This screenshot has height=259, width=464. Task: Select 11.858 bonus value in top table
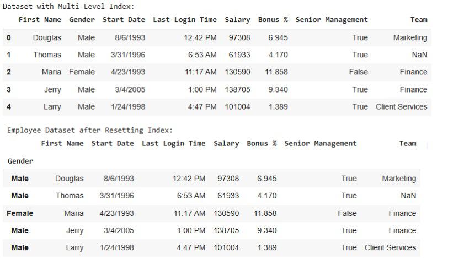pos(276,72)
